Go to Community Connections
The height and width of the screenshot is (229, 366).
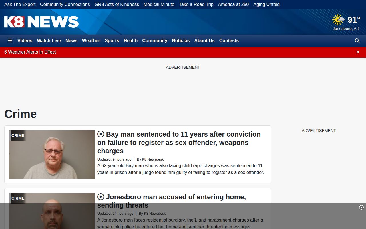pyautogui.click(x=65, y=4)
